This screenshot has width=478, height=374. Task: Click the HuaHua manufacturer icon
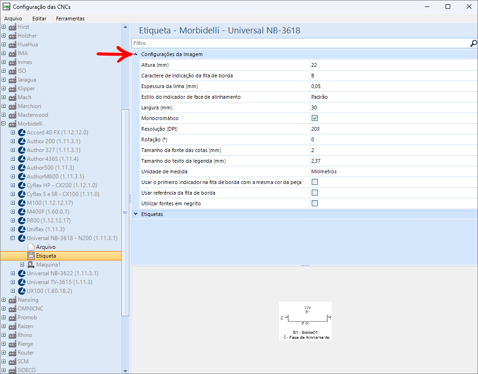pos(13,44)
